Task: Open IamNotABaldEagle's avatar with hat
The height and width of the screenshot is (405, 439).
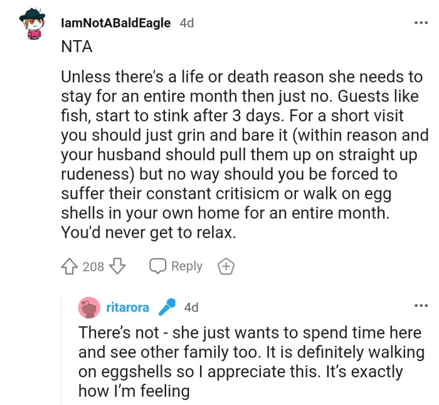Action: (x=32, y=25)
